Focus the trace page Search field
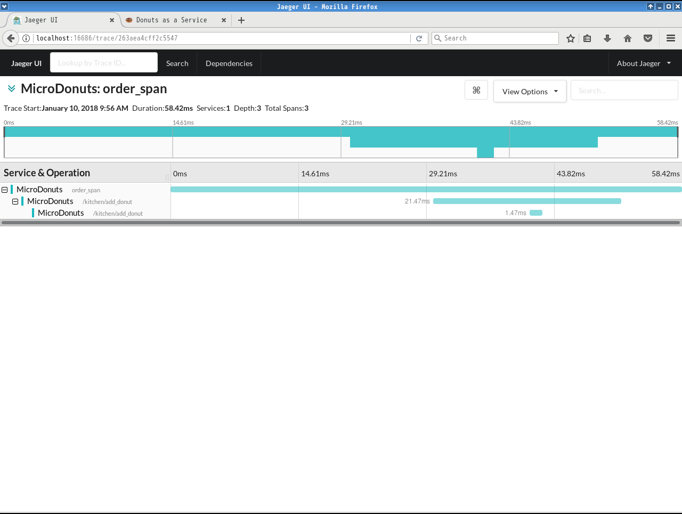The width and height of the screenshot is (682, 514). [624, 90]
